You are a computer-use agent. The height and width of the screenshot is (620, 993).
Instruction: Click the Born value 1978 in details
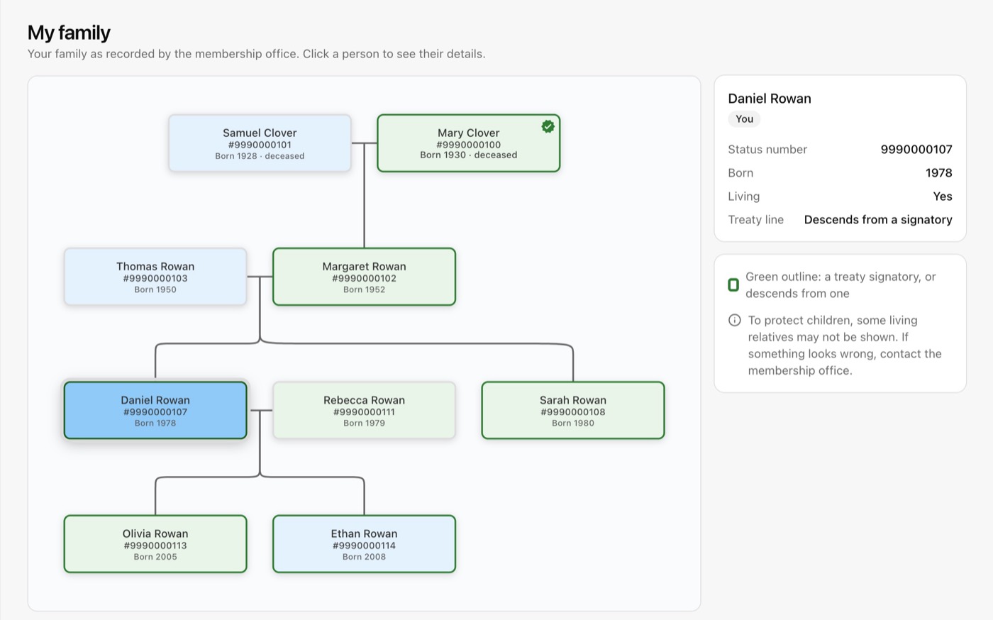[938, 173]
